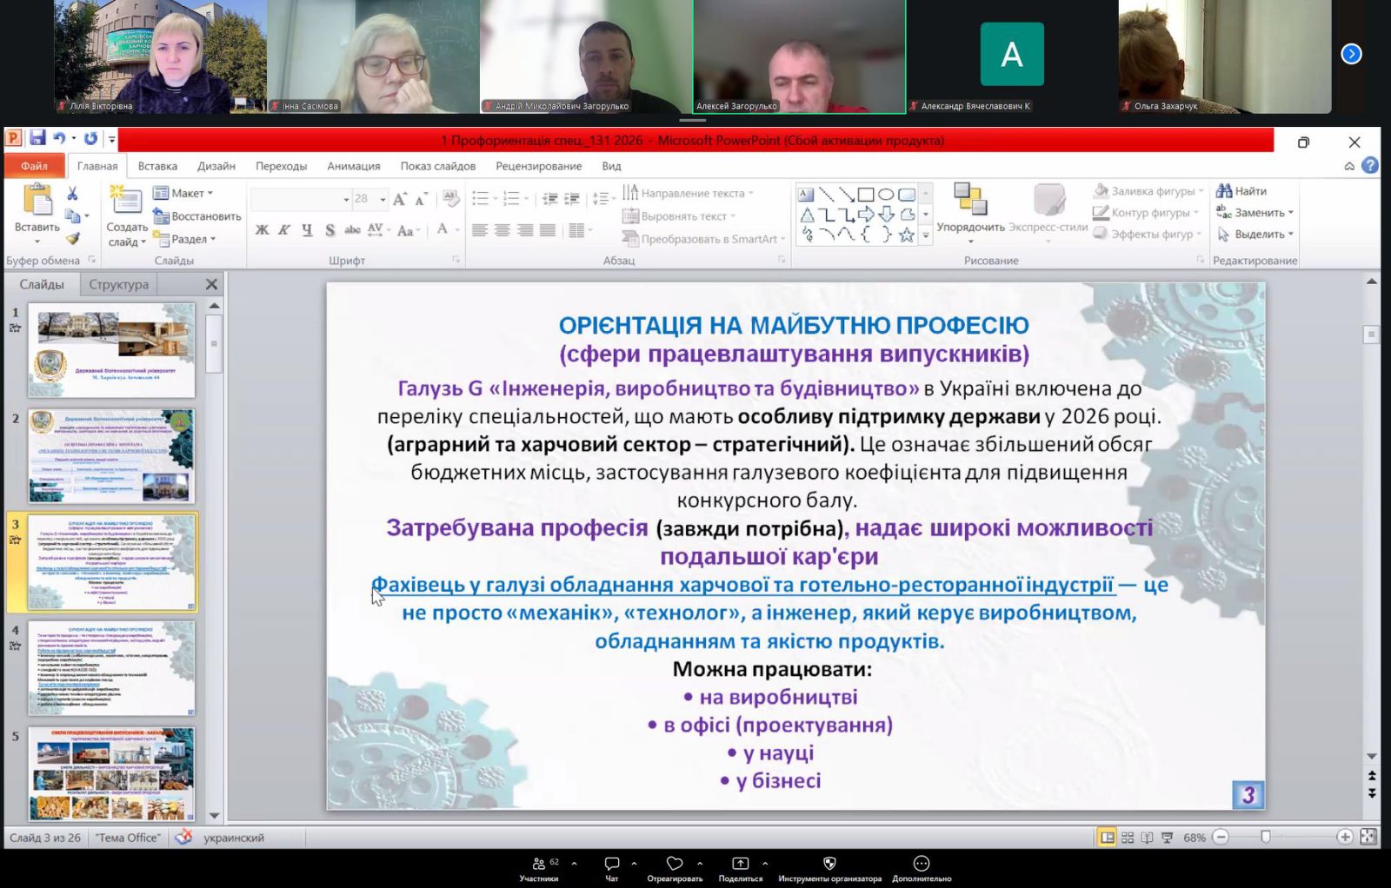Open Find with the binoculars icon

click(x=1224, y=191)
